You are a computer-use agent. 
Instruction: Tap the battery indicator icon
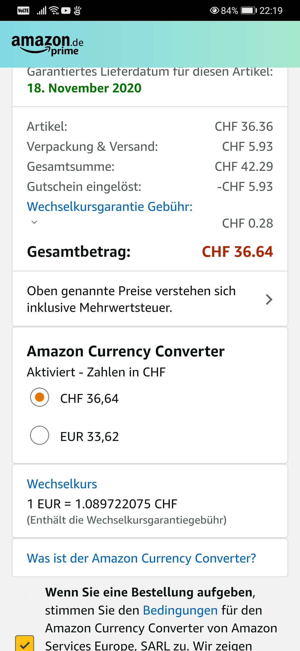pyautogui.click(x=249, y=11)
